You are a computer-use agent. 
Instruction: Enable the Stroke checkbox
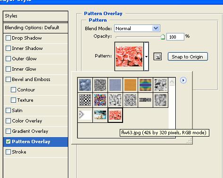click(8, 152)
